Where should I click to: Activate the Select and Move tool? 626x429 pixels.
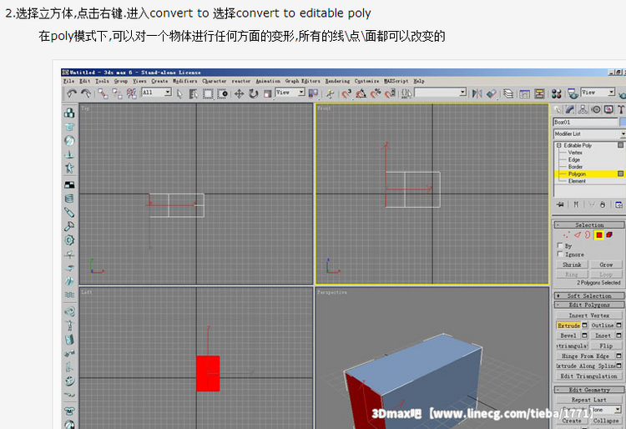point(239,93)
